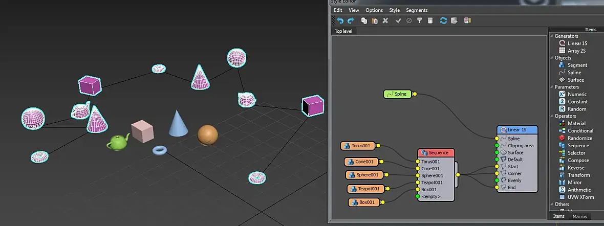Collapse the Others group
Screen dimensions: 604x226
(552, 205)
